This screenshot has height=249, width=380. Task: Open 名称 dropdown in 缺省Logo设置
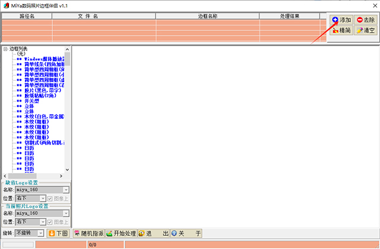[x=66, y=190]
